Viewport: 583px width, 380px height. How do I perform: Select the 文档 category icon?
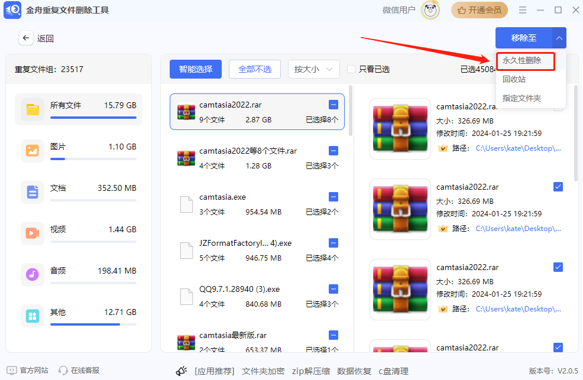(33, 192)
